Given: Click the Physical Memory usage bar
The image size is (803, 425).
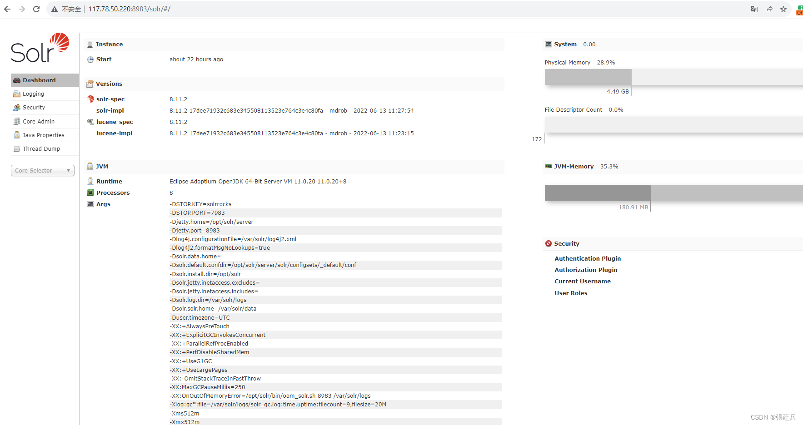Looking at the screenshot, I should tap(674, 77).
